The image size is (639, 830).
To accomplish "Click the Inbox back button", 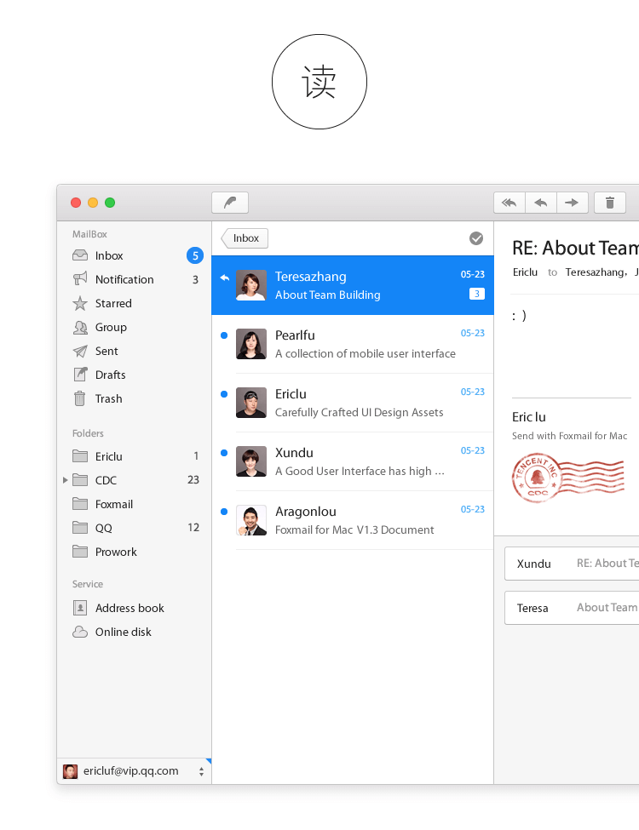I will pos(245,238).
